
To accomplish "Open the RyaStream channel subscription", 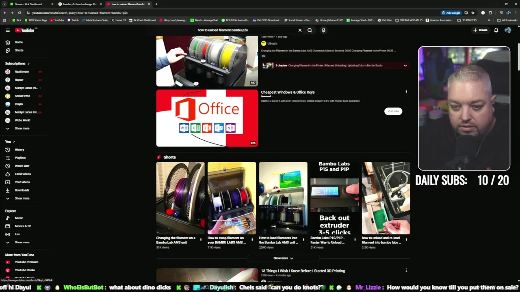I will pyautogui.click(x=22, y=72).
